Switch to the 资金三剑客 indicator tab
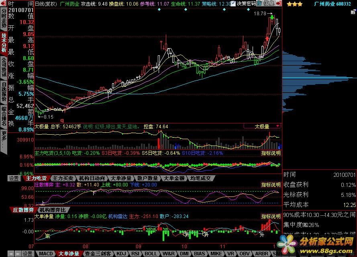 coord(98,253)
